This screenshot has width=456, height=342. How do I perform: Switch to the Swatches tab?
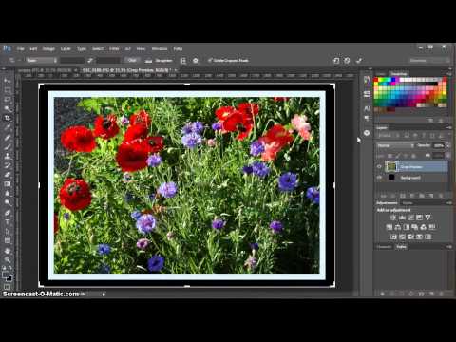(398, 74)
